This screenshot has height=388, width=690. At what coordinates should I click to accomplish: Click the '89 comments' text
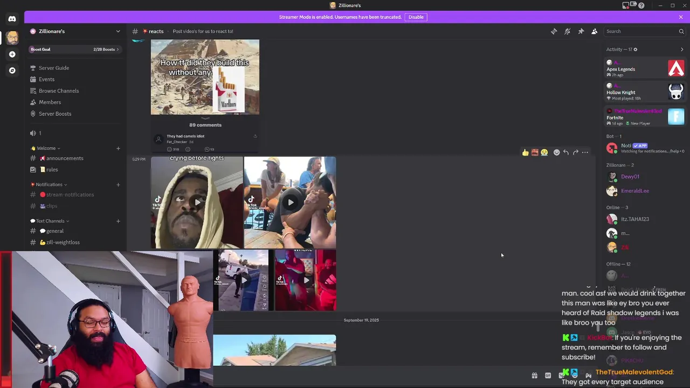click(205, 125)
